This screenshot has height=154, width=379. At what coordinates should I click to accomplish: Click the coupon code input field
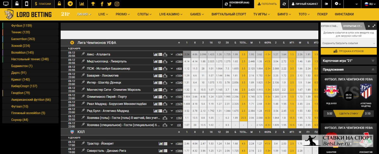349,34
